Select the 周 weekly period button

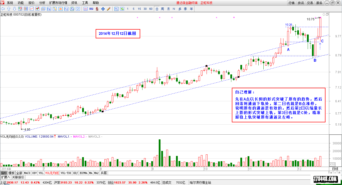coord(162,9)
